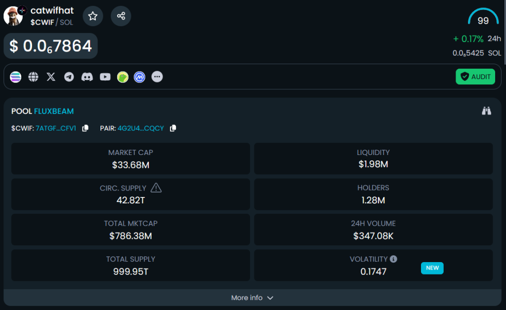Add catwifhat to favorites with star icon
Screen dimensions: 506x310
(x=93, y=16)
